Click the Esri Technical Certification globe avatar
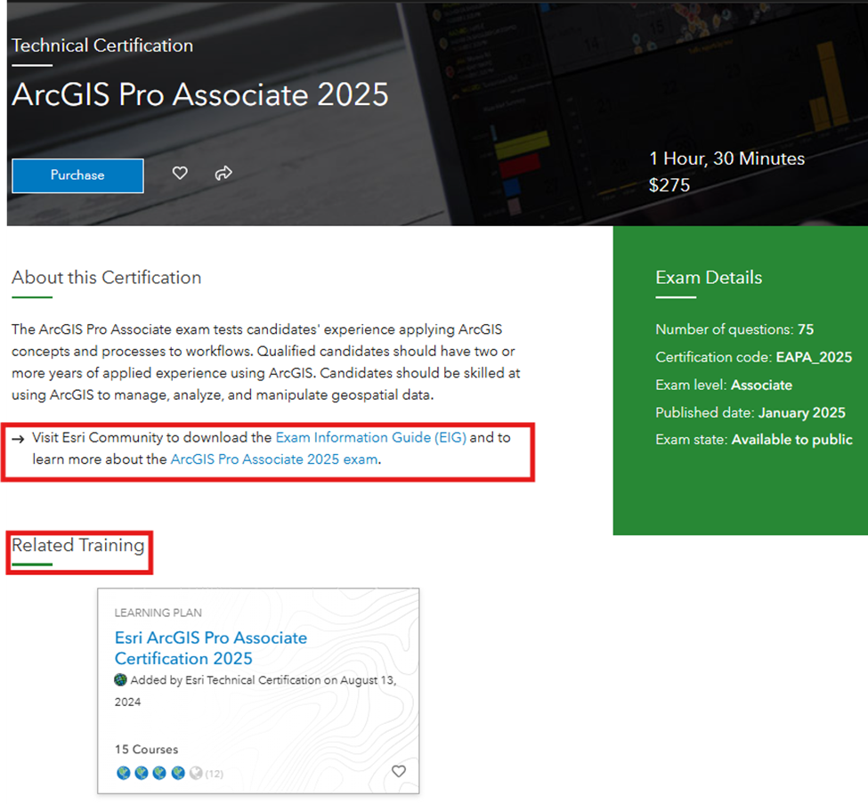Viewport: 868px width, 804px height. (120, 679)
